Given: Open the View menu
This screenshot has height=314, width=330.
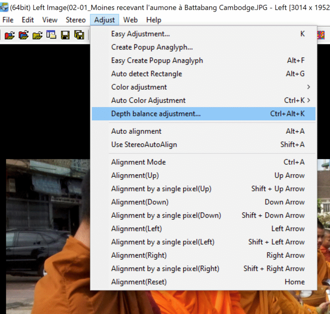Looking at the screenshot, I should [50, 20].
